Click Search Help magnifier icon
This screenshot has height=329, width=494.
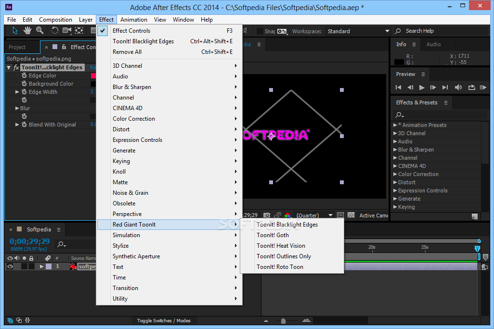tap(398, 31)
